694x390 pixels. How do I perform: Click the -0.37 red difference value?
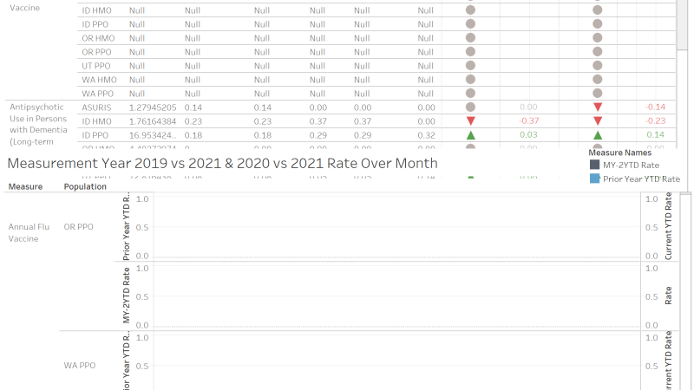tap(527, 121)
